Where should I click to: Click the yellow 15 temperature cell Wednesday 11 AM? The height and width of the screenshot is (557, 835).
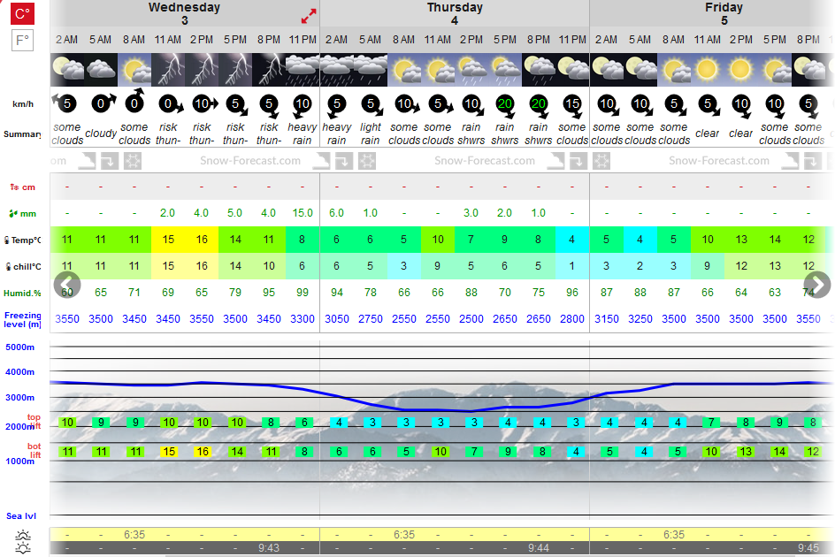click(x=168, y=240)
